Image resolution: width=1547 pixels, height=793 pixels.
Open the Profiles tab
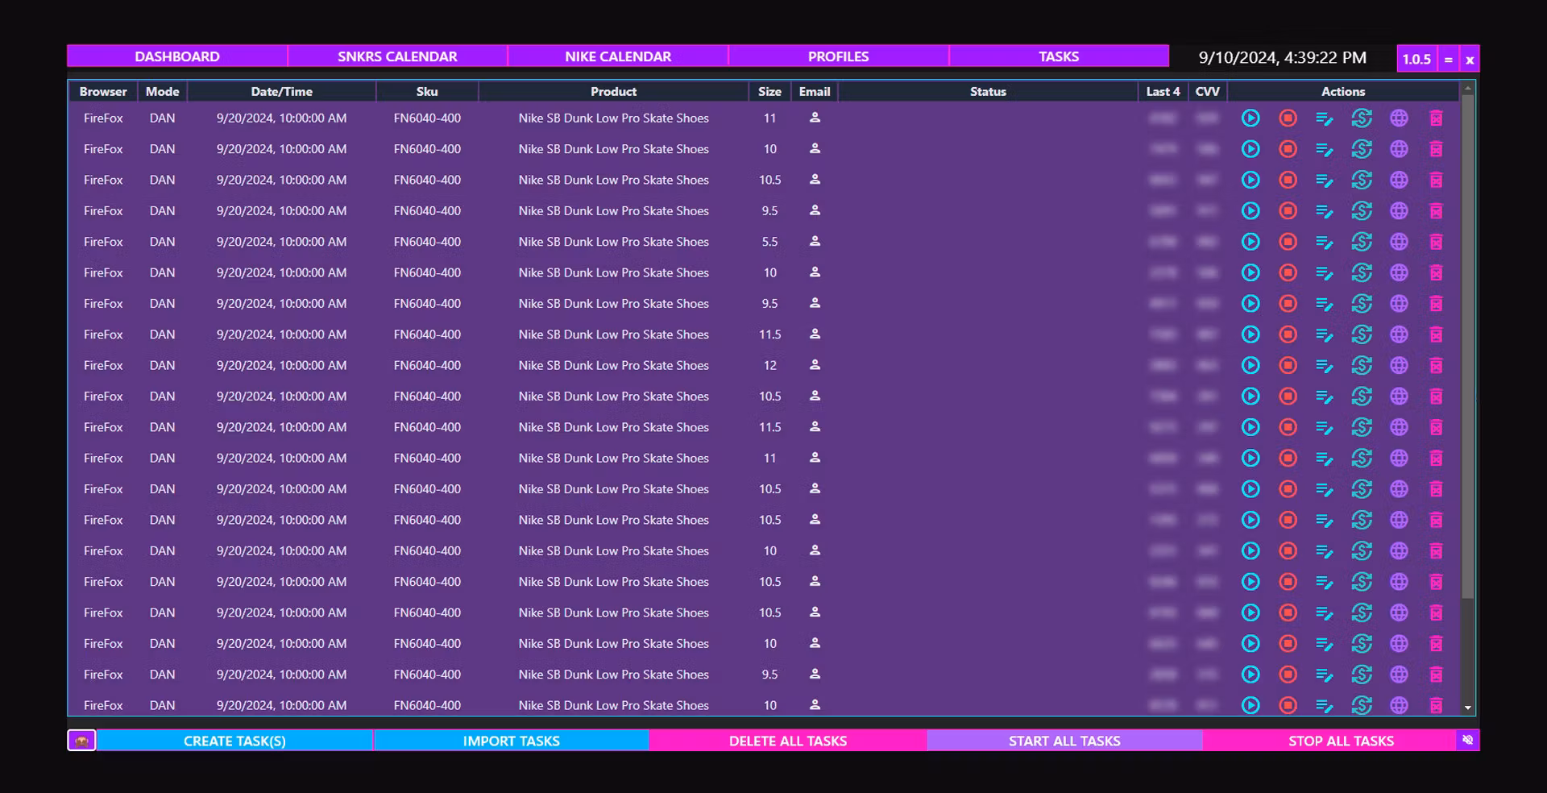pos(838,56)
